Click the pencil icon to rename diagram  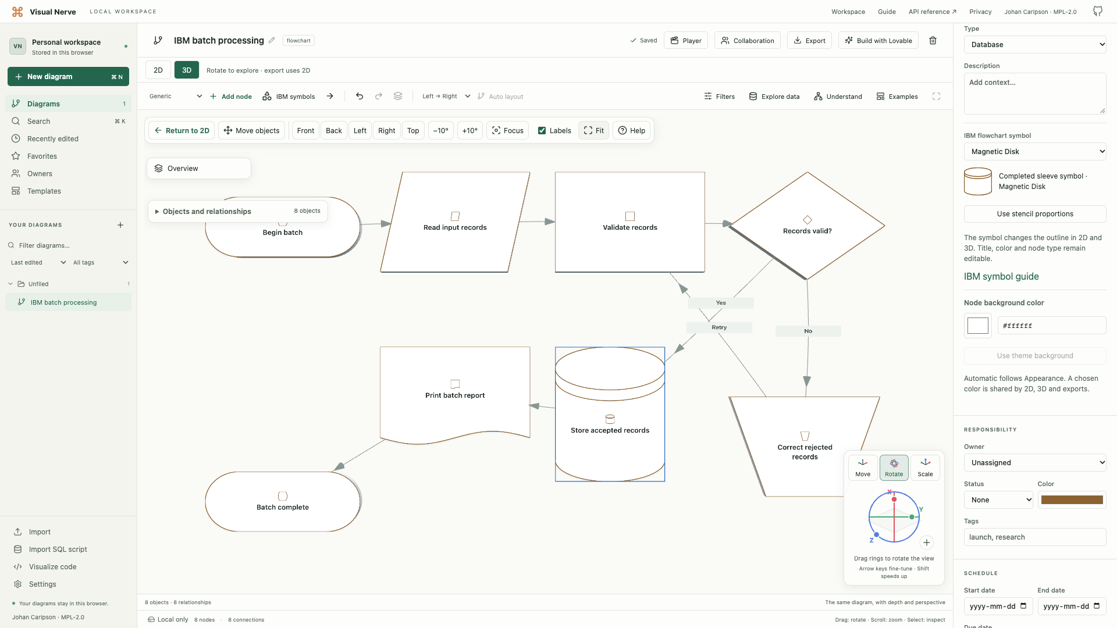point(272,40)
